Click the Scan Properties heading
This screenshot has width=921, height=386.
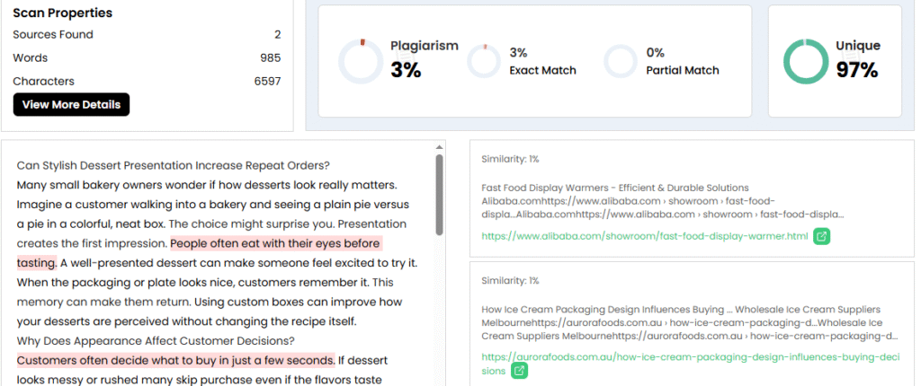point(62,13)
